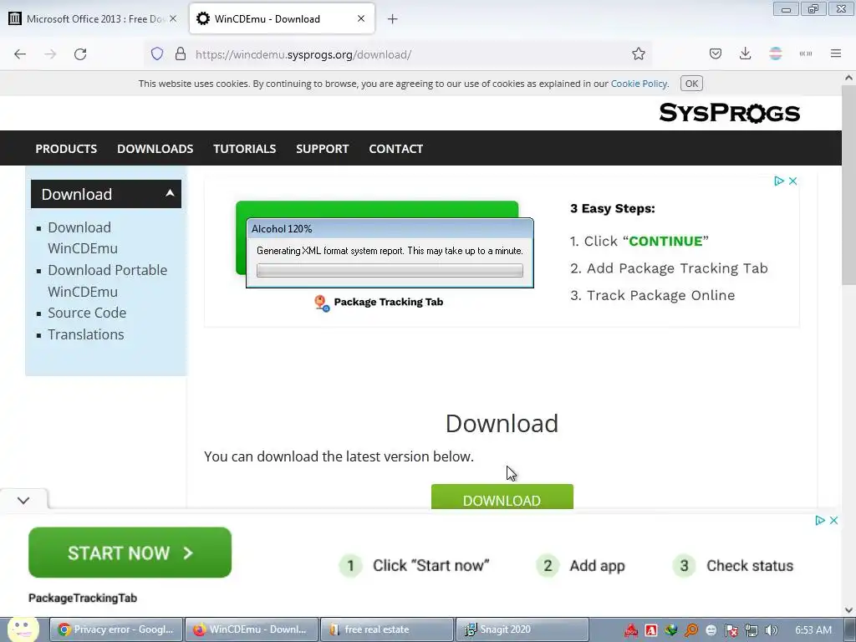Open the CONTACT menu

click(x=395, y=149)
